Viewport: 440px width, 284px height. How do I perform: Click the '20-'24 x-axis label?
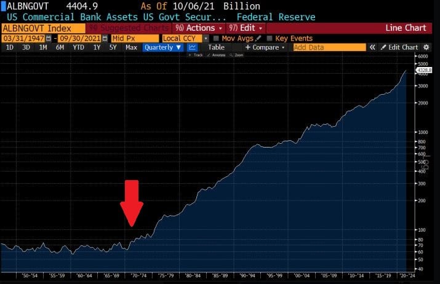(407, 275)
